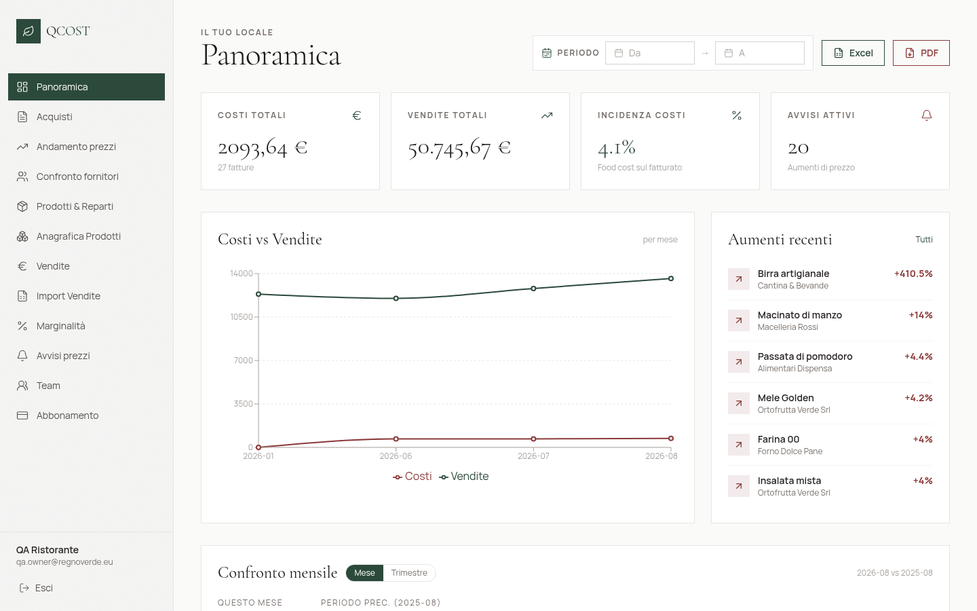Click the Acquisti document icon in sidebar

(22, 117)
